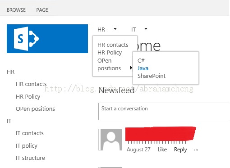Viewport: 230px width, 168px height.
Task: Like the August 27 newsfeed post
Action: (x=162, y=150)
